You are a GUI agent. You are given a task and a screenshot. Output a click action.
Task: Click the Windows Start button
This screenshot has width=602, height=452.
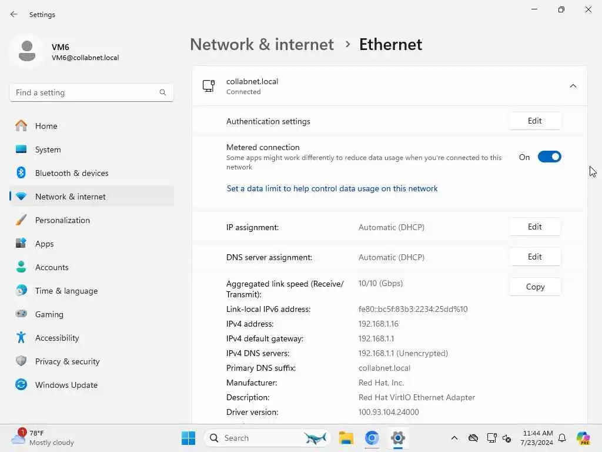tap(189, 438)
